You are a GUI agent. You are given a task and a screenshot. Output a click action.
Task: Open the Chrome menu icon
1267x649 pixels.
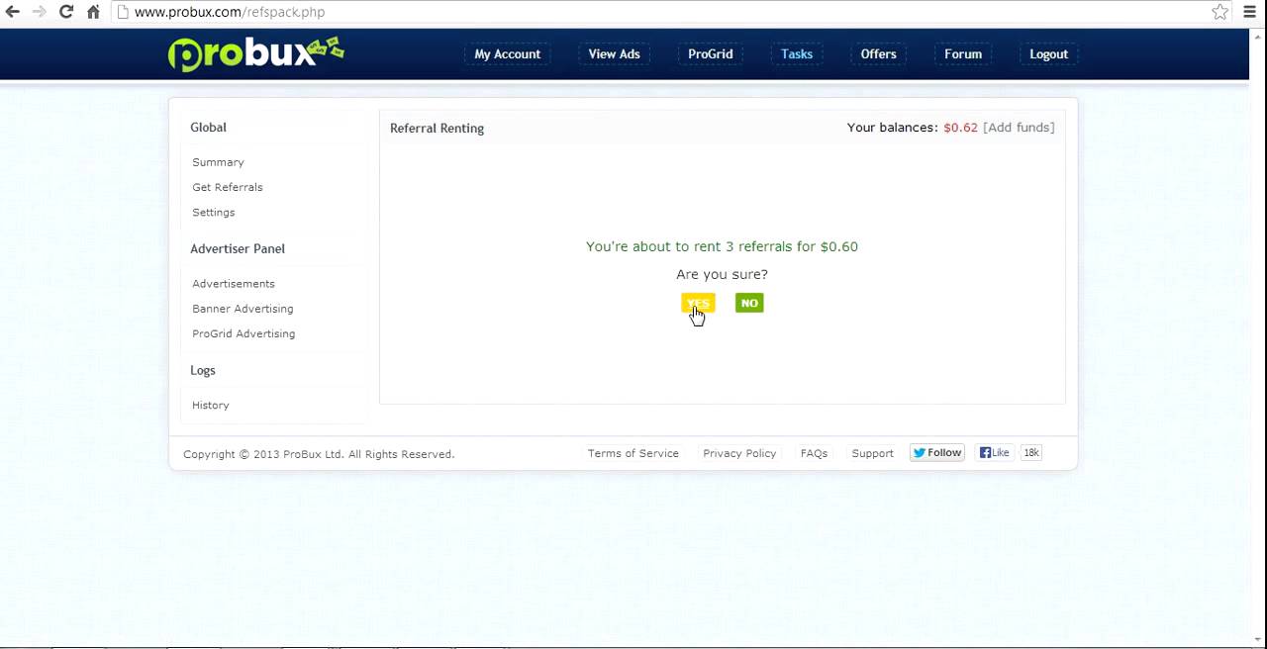[x=1249, y=12]
